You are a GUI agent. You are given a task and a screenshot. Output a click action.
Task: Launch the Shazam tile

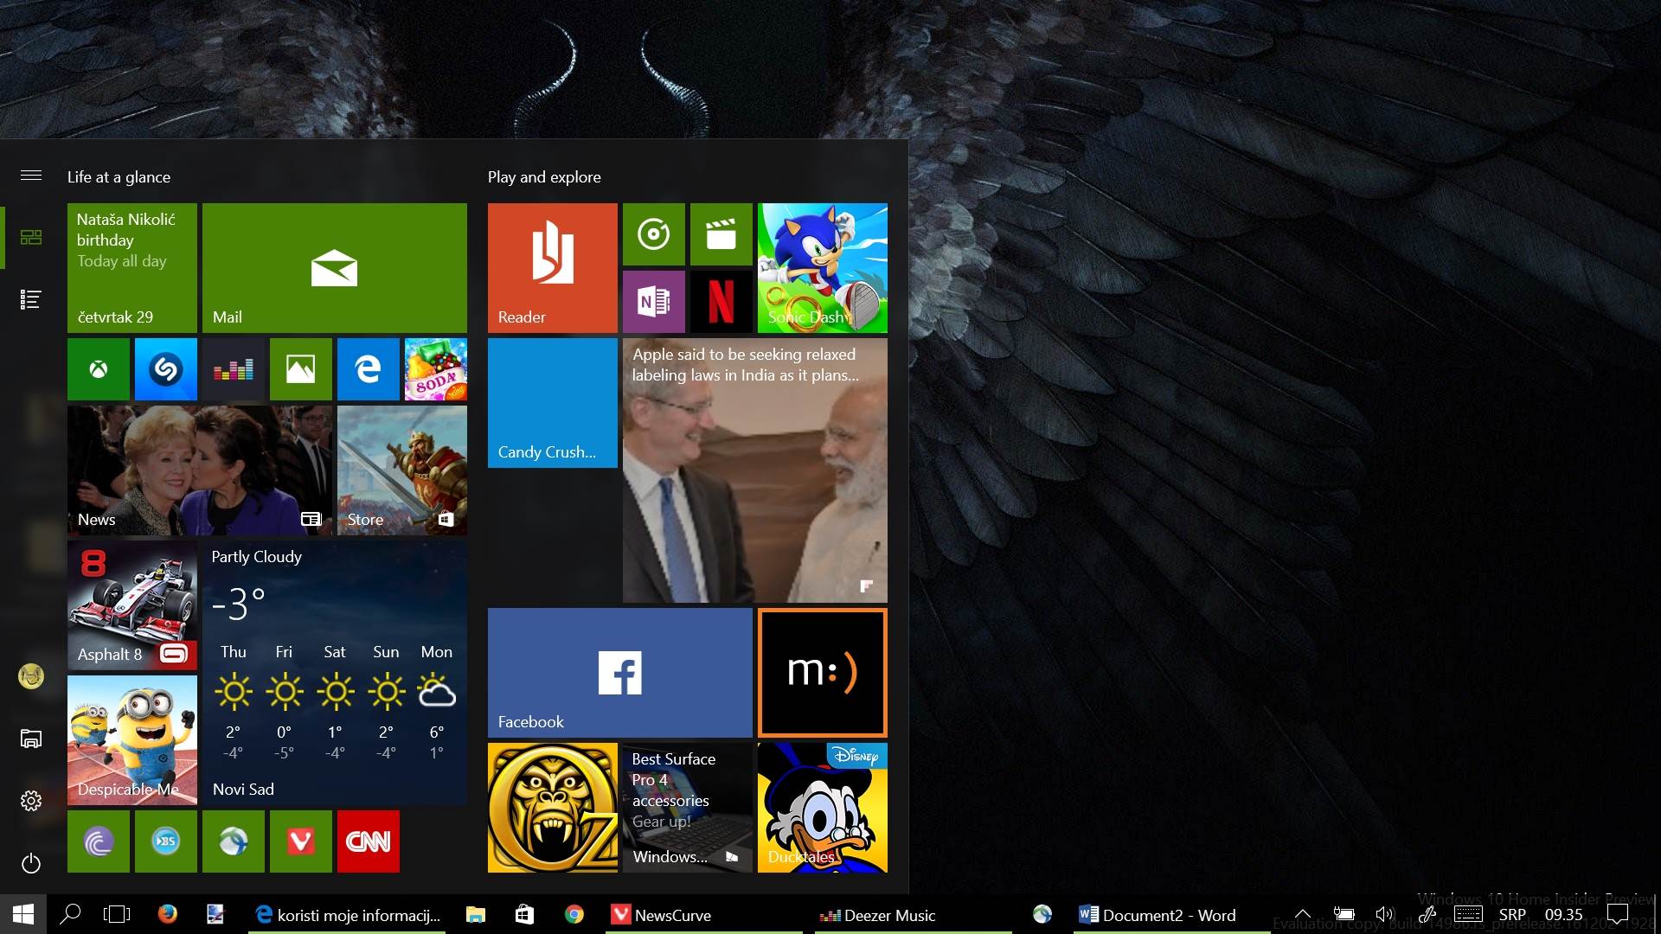click(166, 369)
